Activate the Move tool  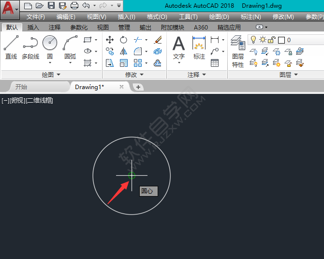tap(110, 40)
